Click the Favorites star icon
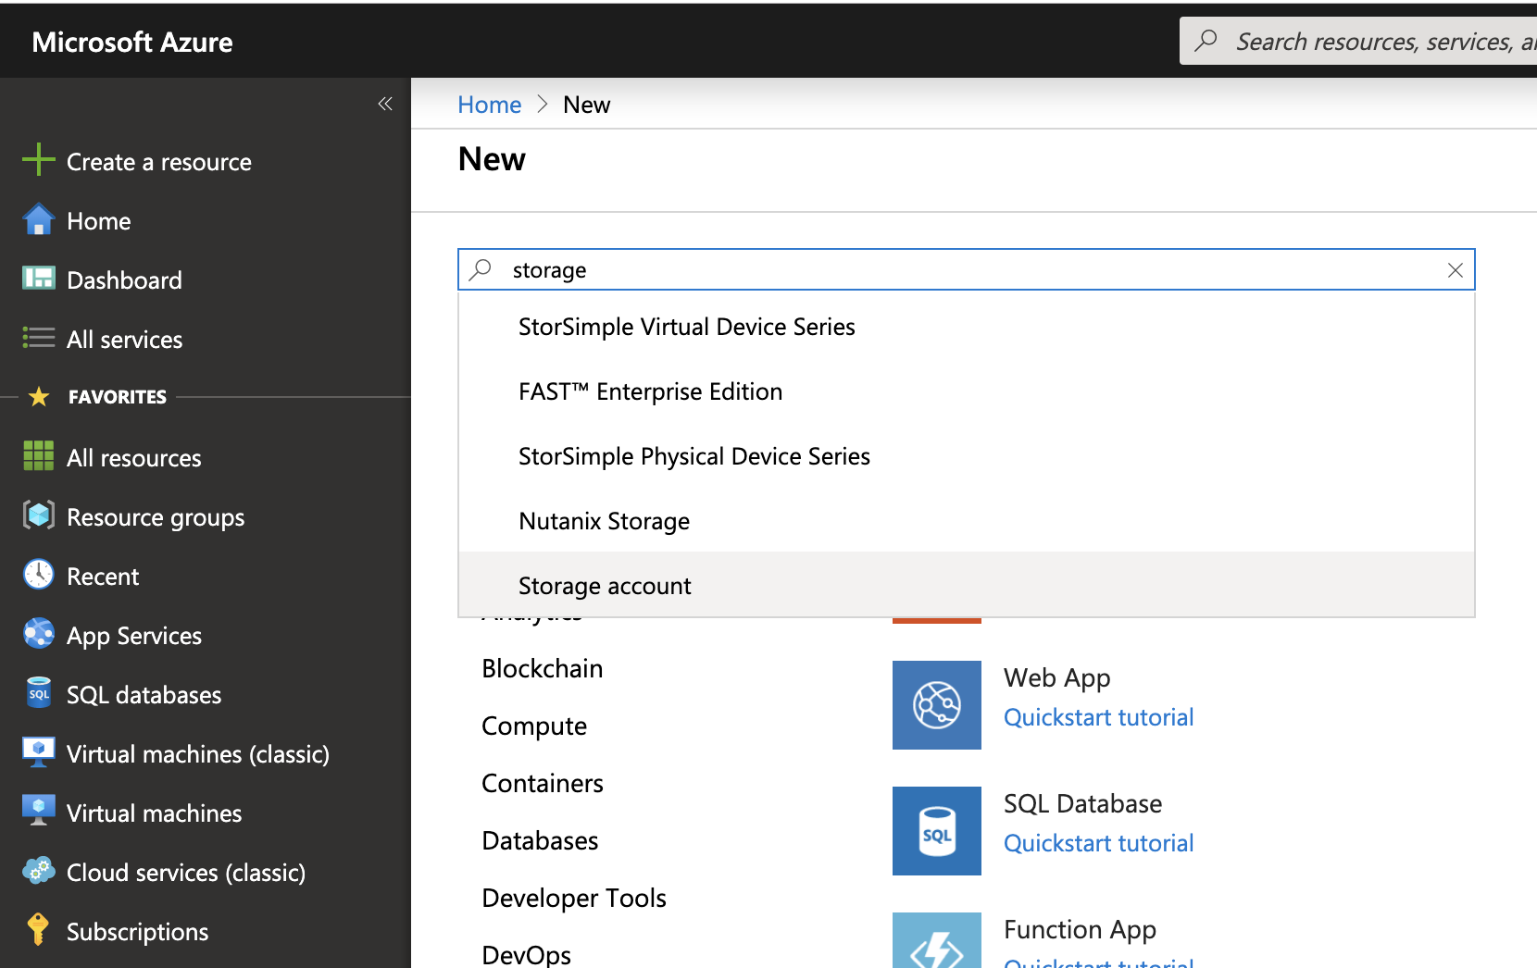Viewport: 1537px width, 968px height. pyautogui.click(x=39, y=397)
